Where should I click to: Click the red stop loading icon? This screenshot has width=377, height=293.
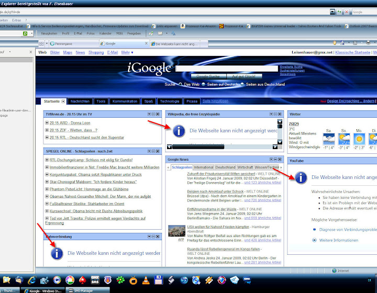[x=347, y=12]
